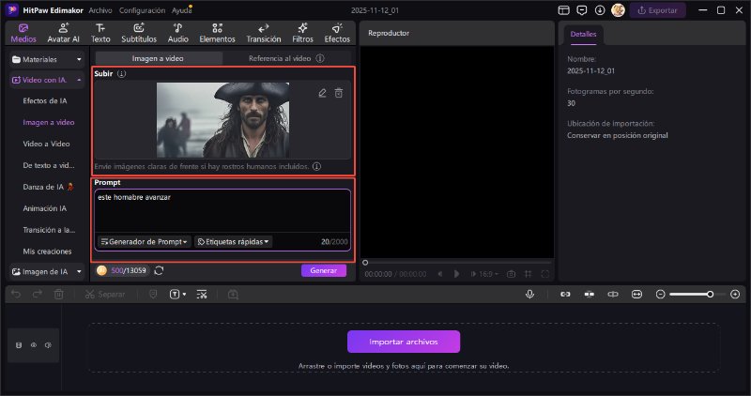
Task: Open the Etiquetas rápidas dropdown
Action: tap(233, 242)
